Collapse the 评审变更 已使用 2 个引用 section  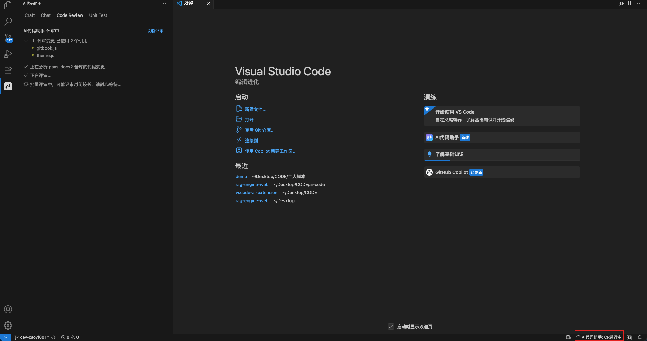click(x=26, y=41)
